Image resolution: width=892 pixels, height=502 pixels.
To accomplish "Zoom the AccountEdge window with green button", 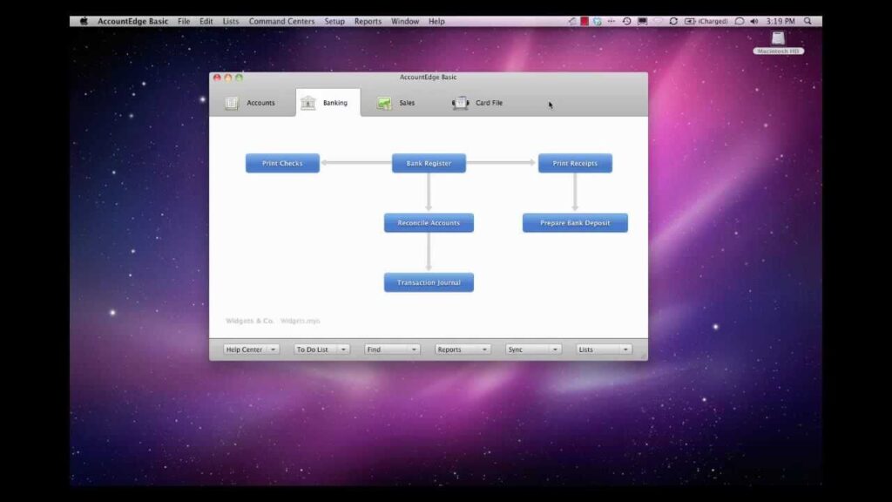I will point(239,78).
